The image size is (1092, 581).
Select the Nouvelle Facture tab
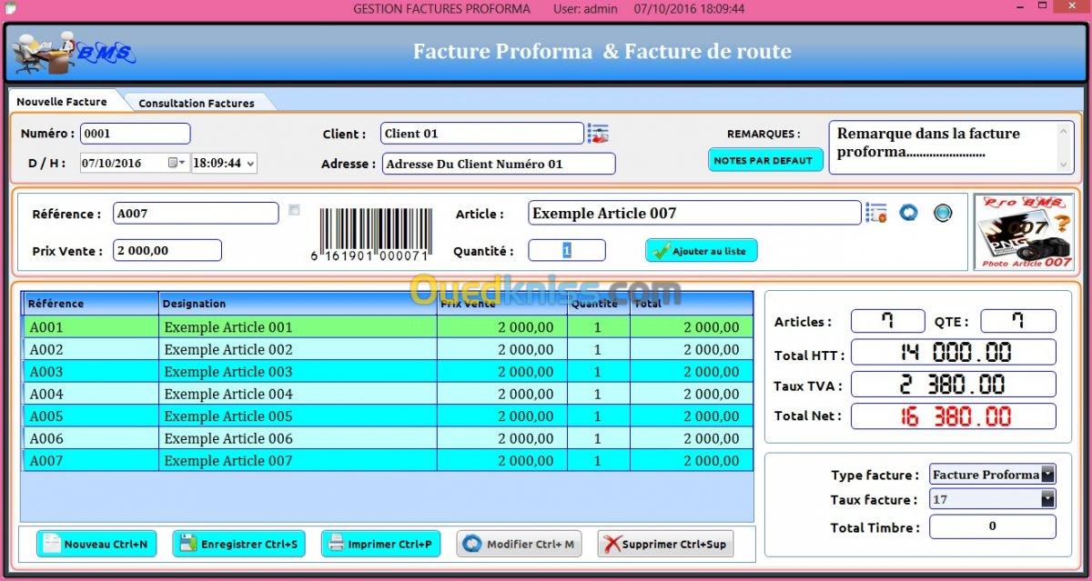[x=62, y=102]
